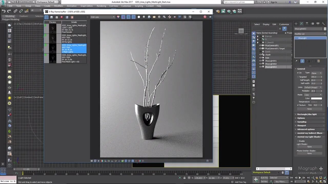Toggle the green channel G button
This screenshot has height=184, width=328.
[x=128, y=17]
